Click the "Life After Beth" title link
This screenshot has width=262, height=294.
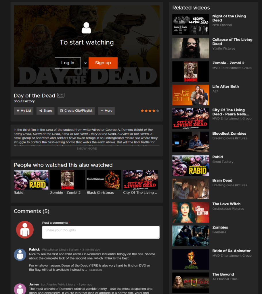pos(225,86)
